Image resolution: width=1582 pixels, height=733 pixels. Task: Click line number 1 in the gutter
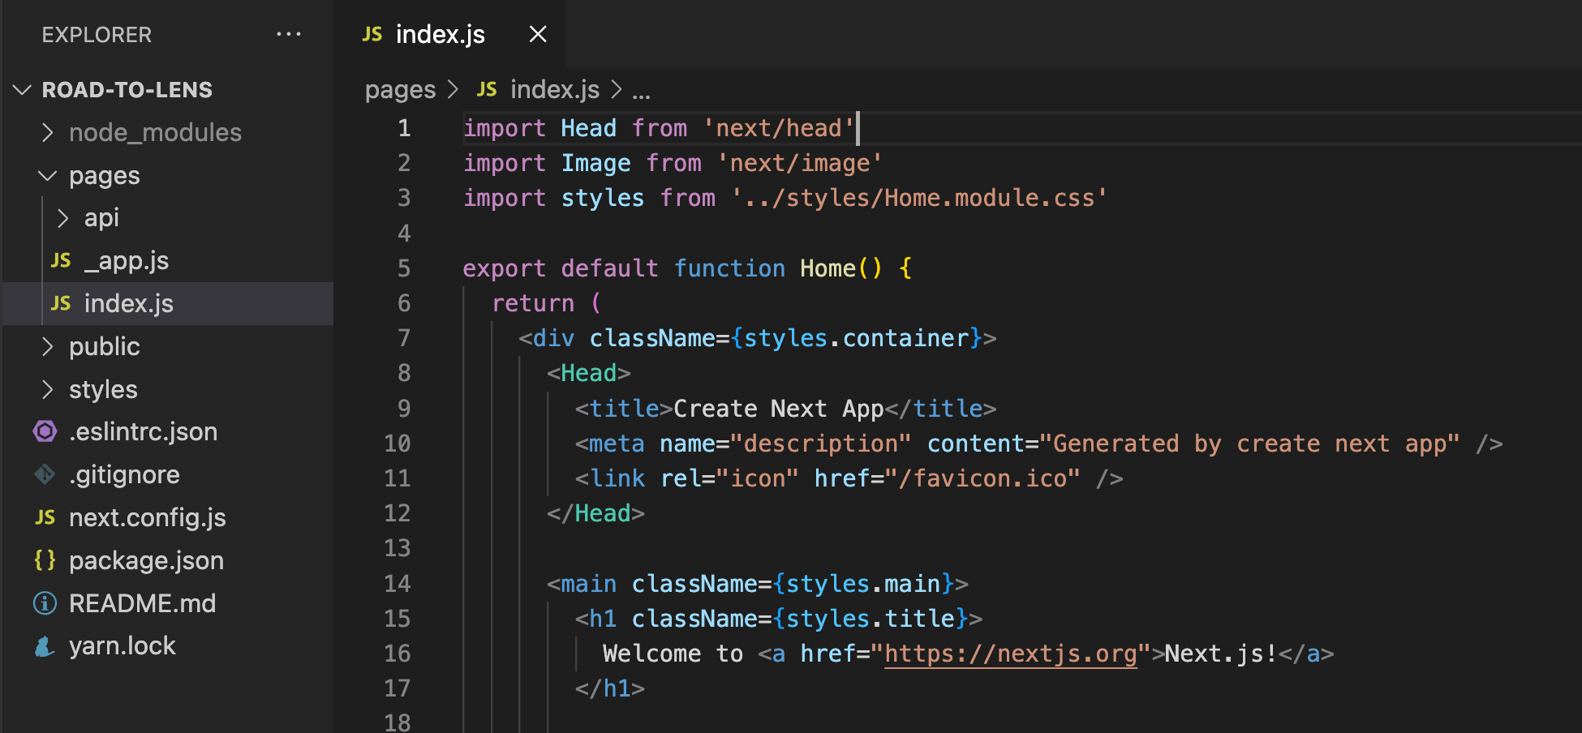[404, 128]
